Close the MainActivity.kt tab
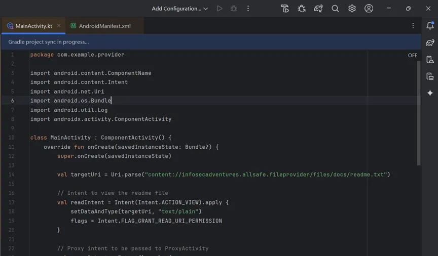 pyautogui.click(x=59, y=26)
